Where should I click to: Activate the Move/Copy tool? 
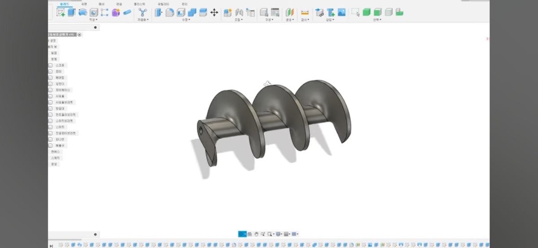click(214, 13)
